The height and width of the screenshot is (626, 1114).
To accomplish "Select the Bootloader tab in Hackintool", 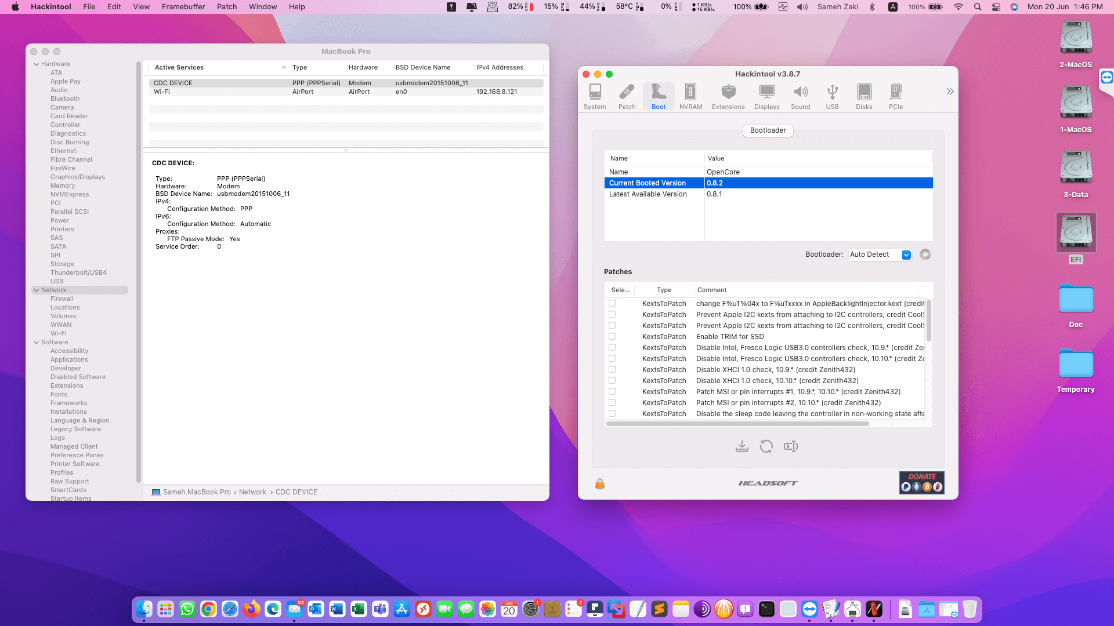I will 768,130.
